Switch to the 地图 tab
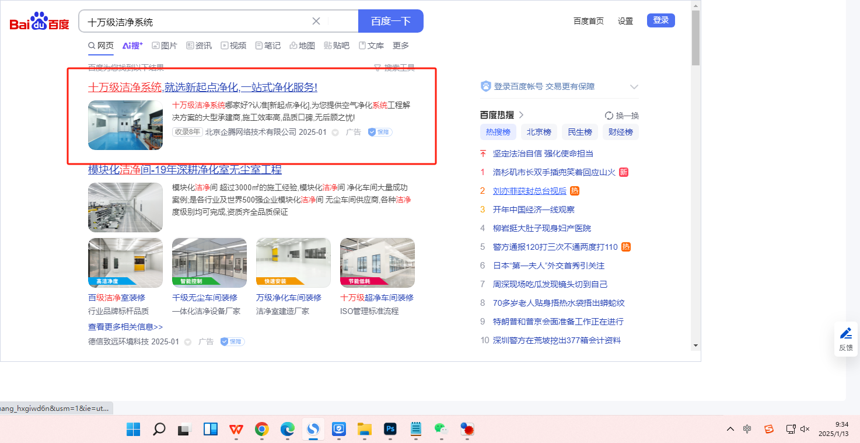The width and height of the screenshot is (860, 443). click(302, 46)
